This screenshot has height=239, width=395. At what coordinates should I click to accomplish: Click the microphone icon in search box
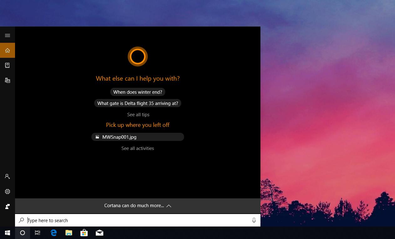254,220
